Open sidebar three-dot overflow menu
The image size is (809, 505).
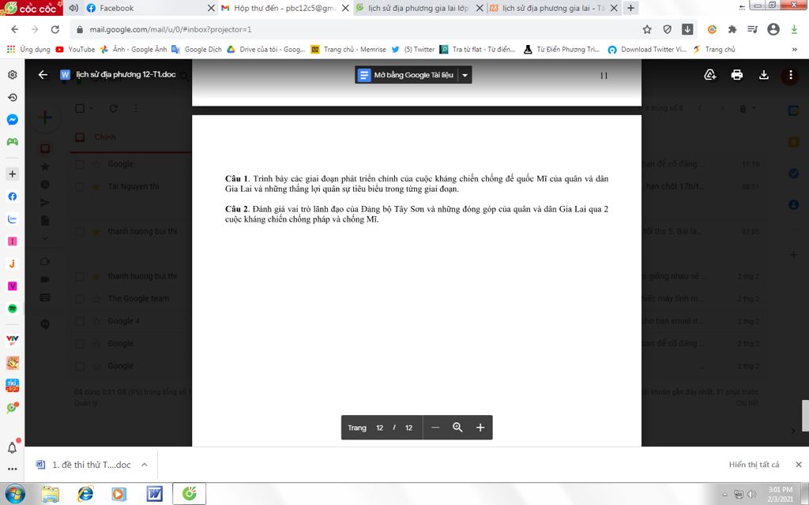pyautogui.click(x=13, y=469)
